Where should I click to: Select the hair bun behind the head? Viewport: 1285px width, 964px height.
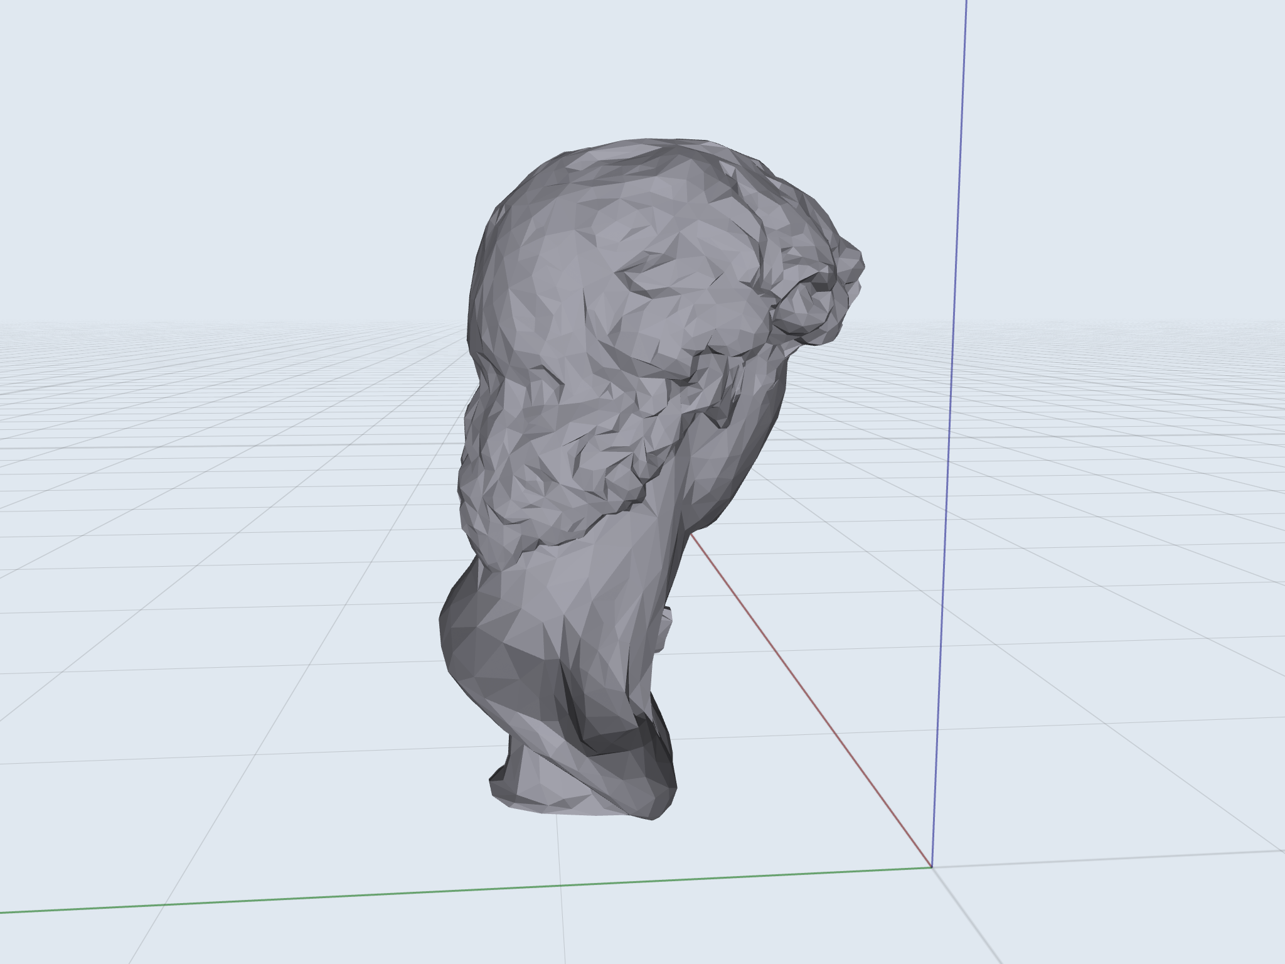pos(816,295)
